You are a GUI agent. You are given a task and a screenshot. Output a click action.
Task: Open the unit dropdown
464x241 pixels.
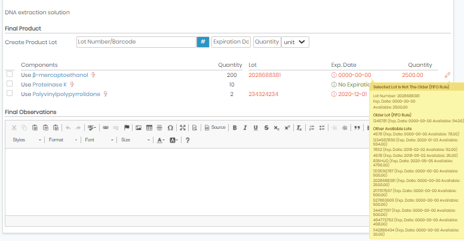coord(295,42)
